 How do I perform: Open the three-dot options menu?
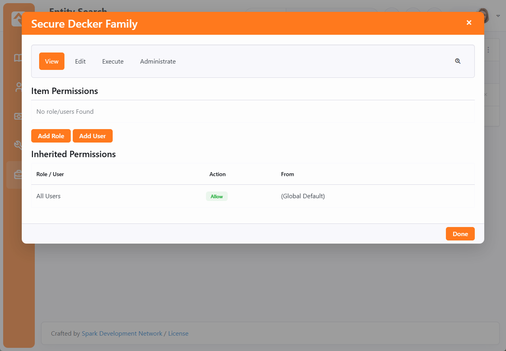[488, 50]
